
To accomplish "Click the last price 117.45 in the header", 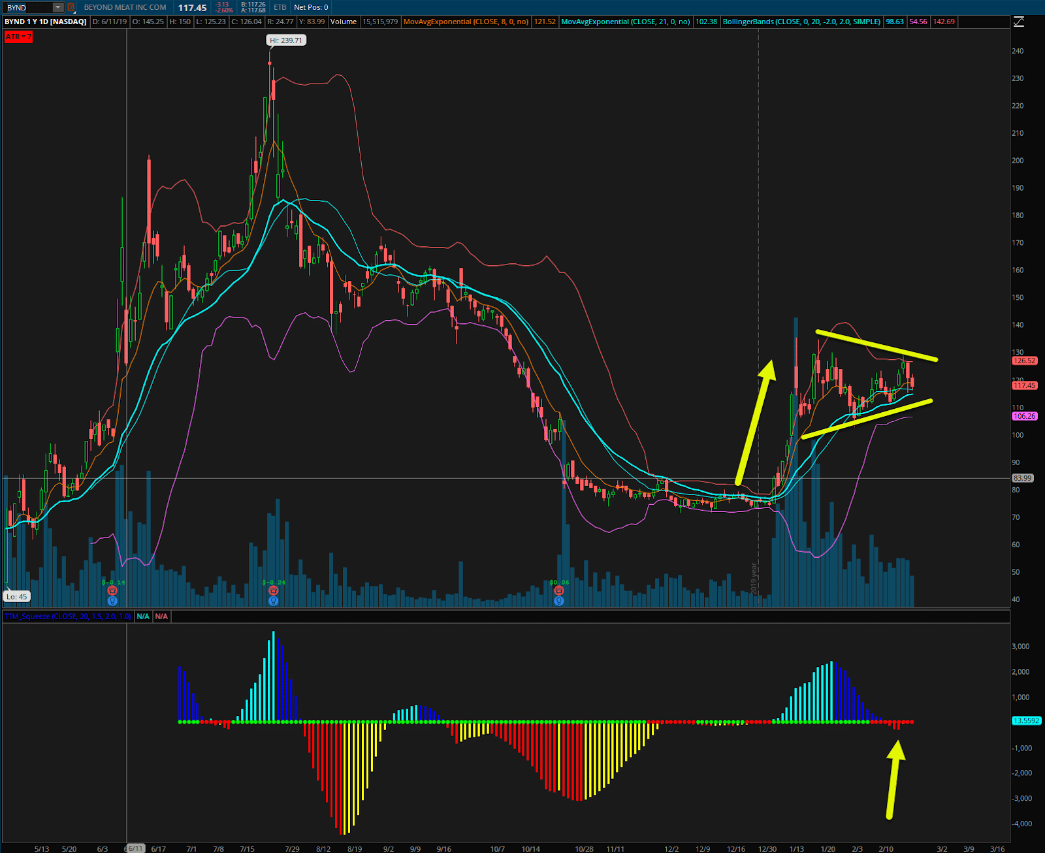I will click(192, 8).
